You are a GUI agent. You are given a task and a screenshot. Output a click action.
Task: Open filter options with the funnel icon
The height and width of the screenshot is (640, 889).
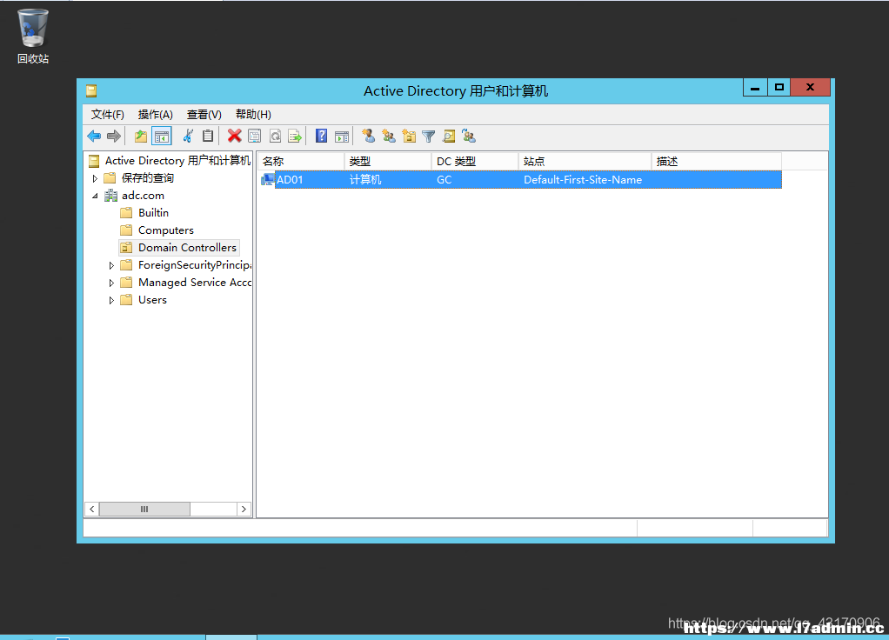click(x=429, y=136)
